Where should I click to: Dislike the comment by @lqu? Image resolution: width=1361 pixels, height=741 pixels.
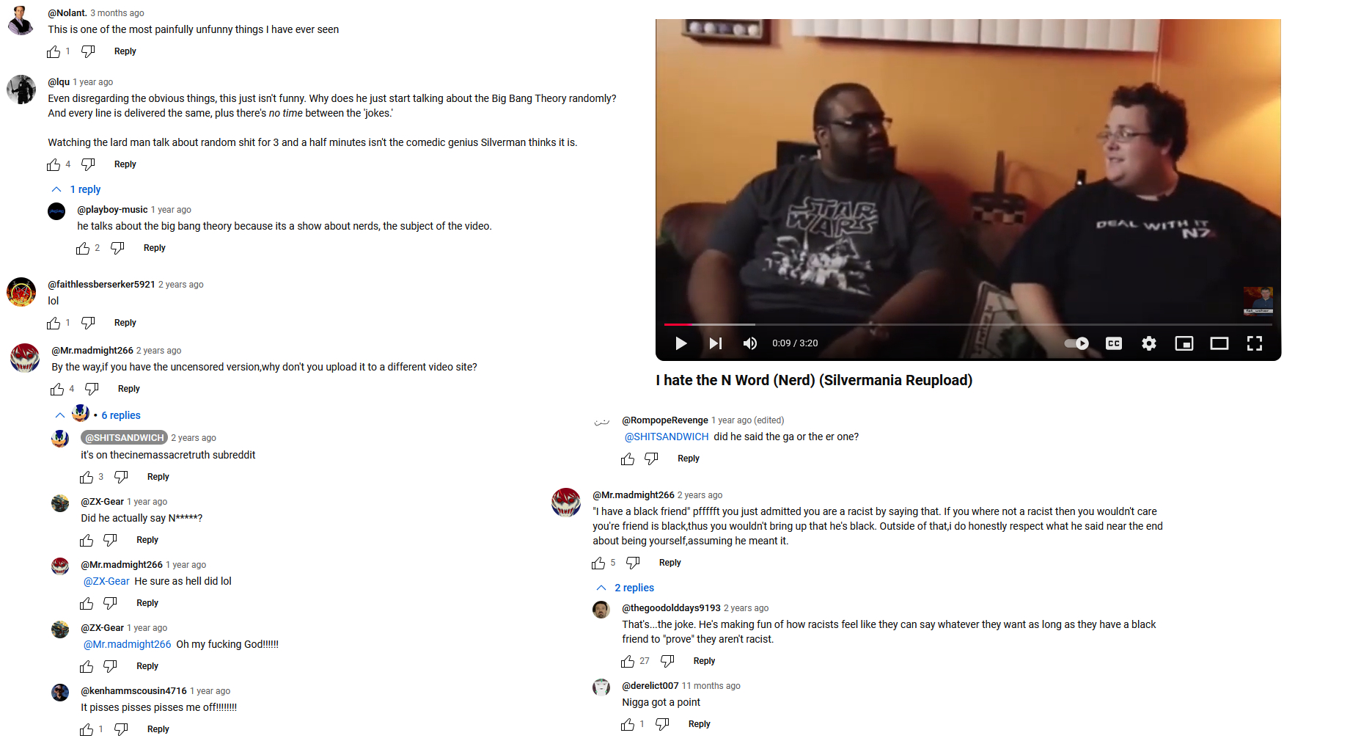(88, 164)
